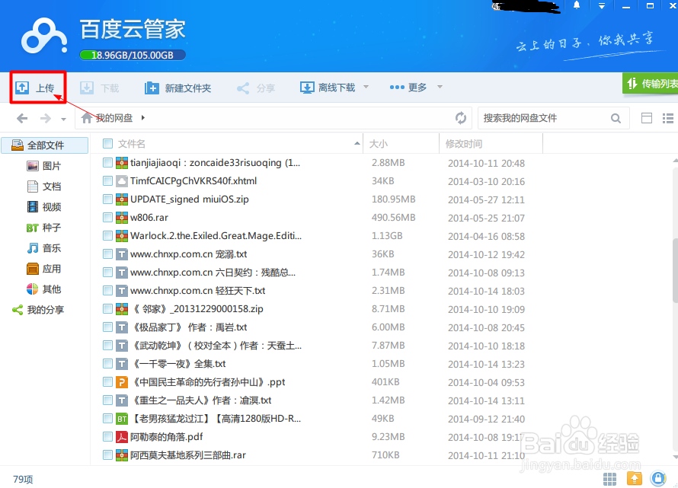
Task: Click the storage usage bar 18.96GB/105.00GB
Action: click(x=133, y=55)
